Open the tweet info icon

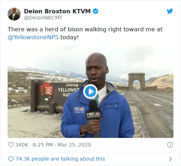click(x=170, y=145)
